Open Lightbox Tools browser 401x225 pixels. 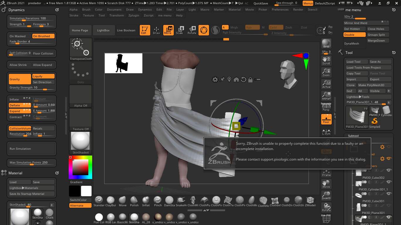[369, 97]
